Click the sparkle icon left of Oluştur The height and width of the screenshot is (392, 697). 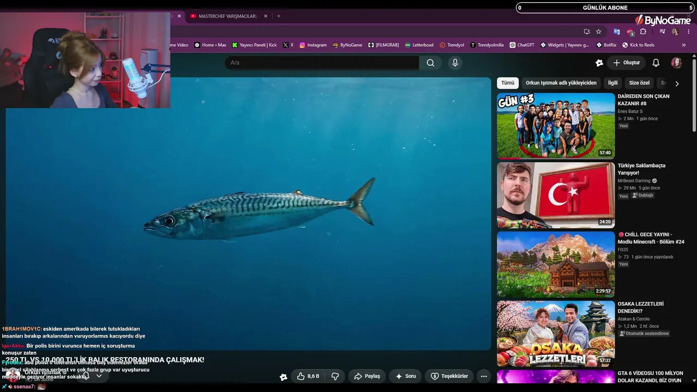[599, 63]
